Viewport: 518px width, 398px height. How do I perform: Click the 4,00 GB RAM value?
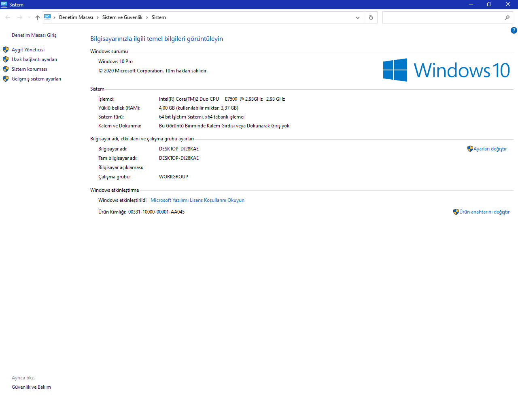(x=199, y=108)
